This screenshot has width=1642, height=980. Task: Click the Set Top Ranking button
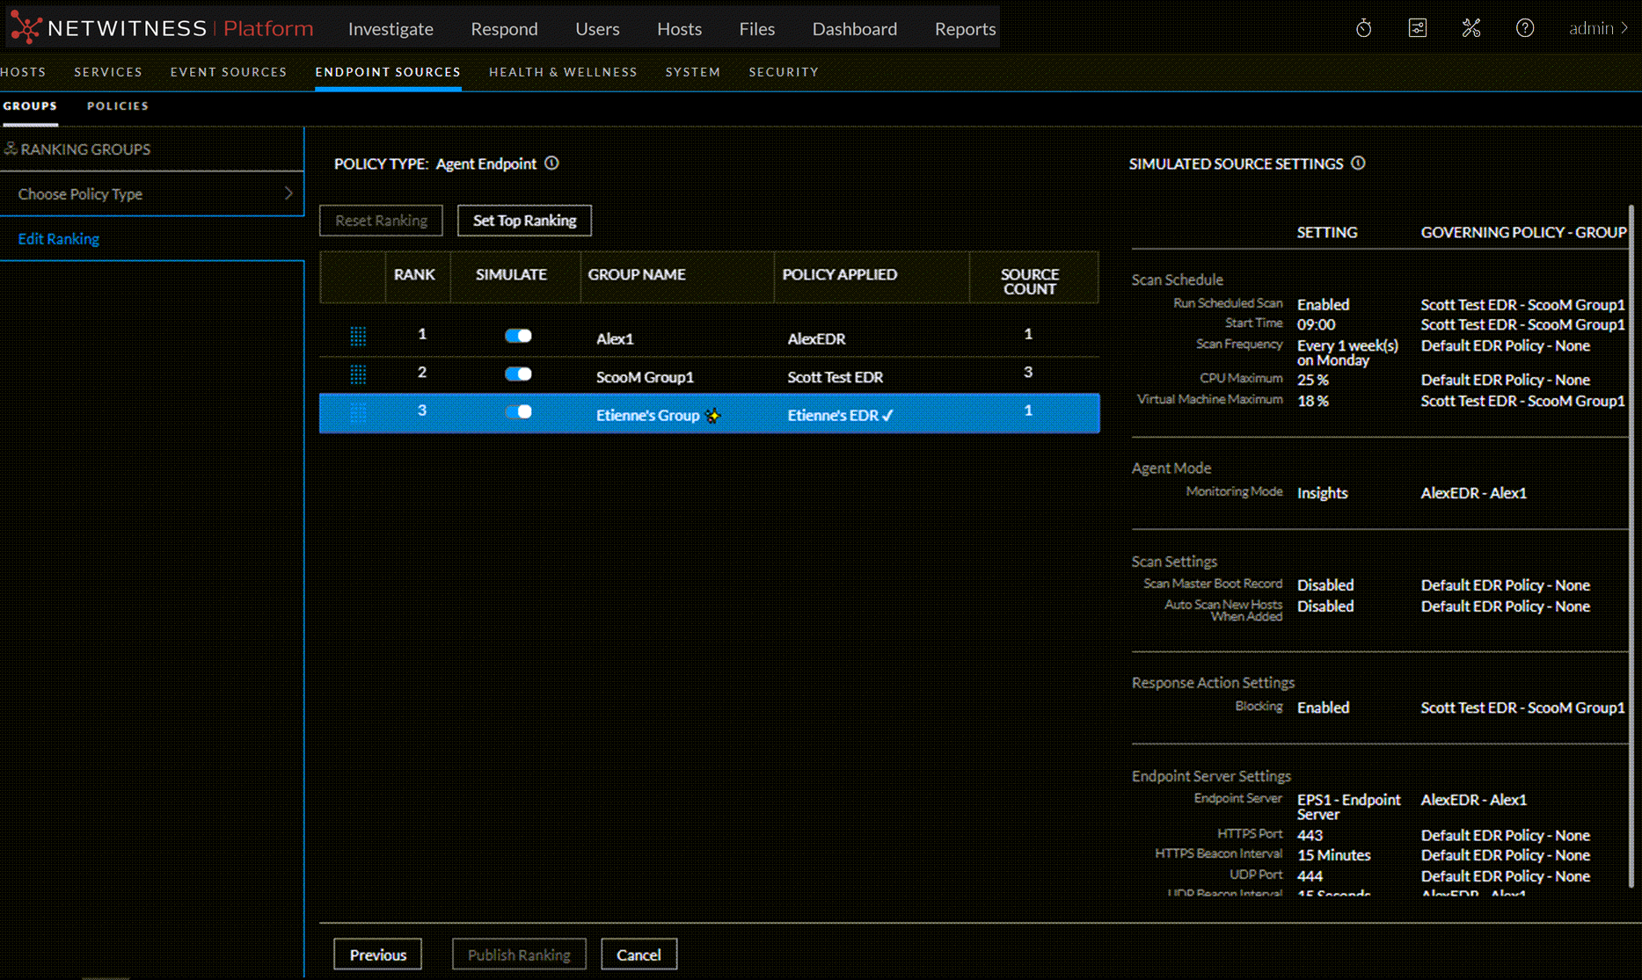tap(524, 221)
